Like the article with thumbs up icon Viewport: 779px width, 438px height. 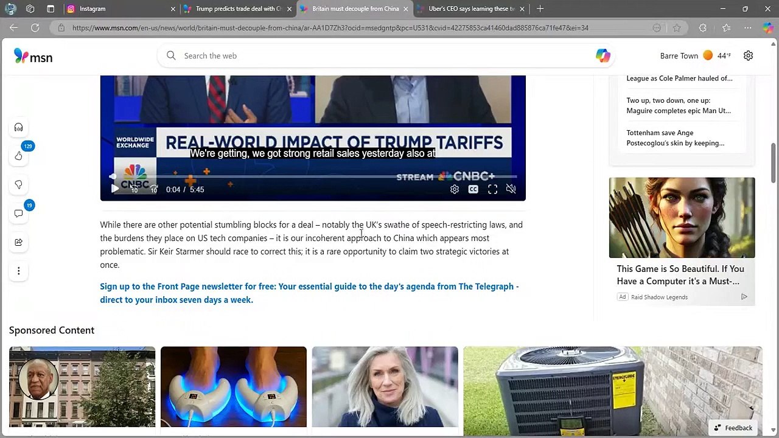coord(18,156)
